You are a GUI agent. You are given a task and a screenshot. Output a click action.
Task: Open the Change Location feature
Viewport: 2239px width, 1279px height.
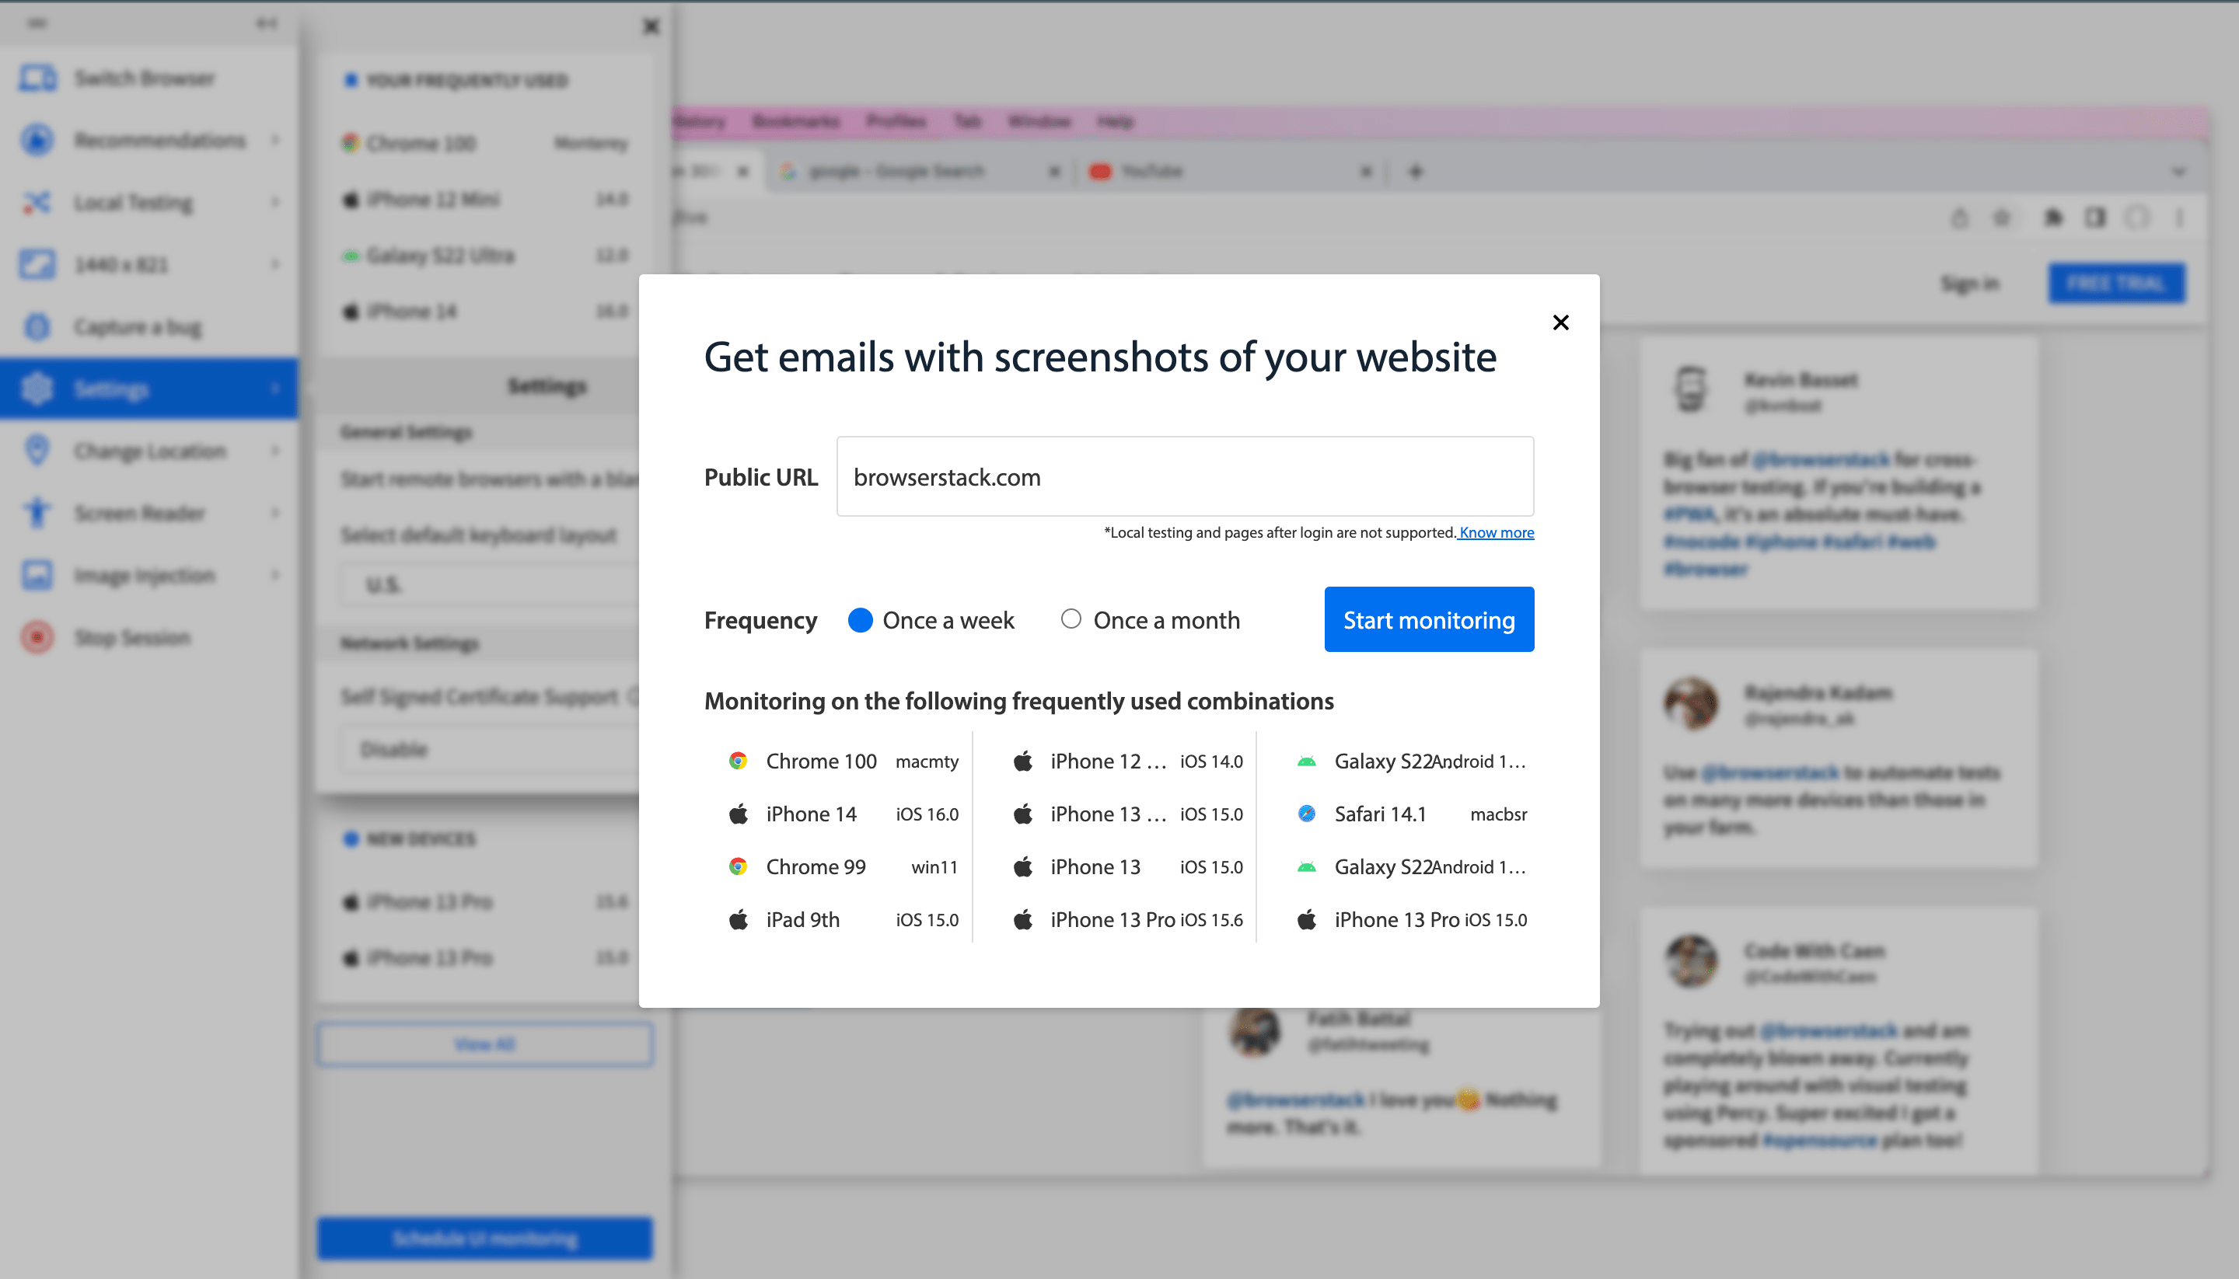(x=155, y=450)
